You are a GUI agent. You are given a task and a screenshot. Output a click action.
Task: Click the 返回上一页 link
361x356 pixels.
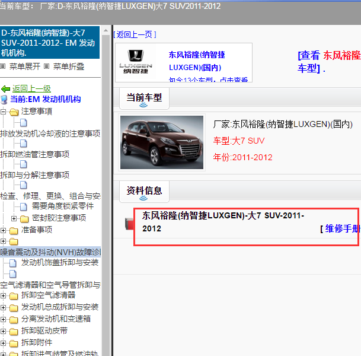tap(135, 34)
